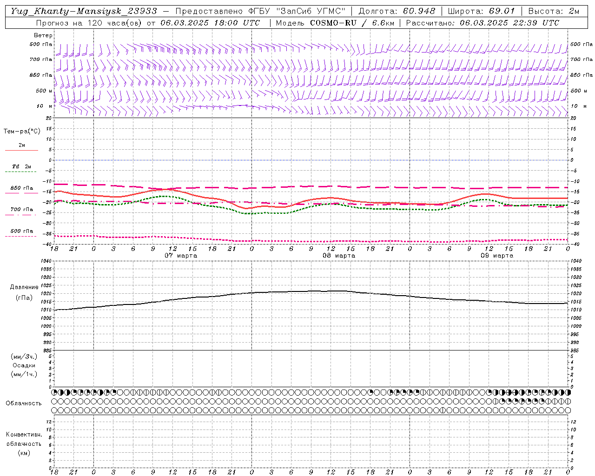Click the Давление pressure panel title
Screen dimensions: 595x476
[x=24, y=287]
